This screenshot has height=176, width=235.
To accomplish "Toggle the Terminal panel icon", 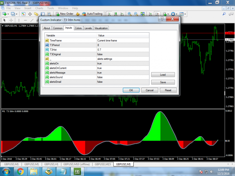I will pos(43,14).
